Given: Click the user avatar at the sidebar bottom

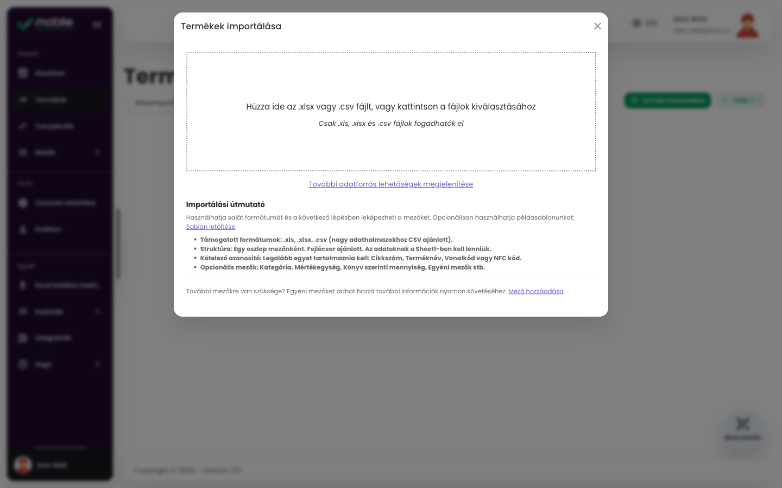Looking at the screenshot, I should click(23, 465).
